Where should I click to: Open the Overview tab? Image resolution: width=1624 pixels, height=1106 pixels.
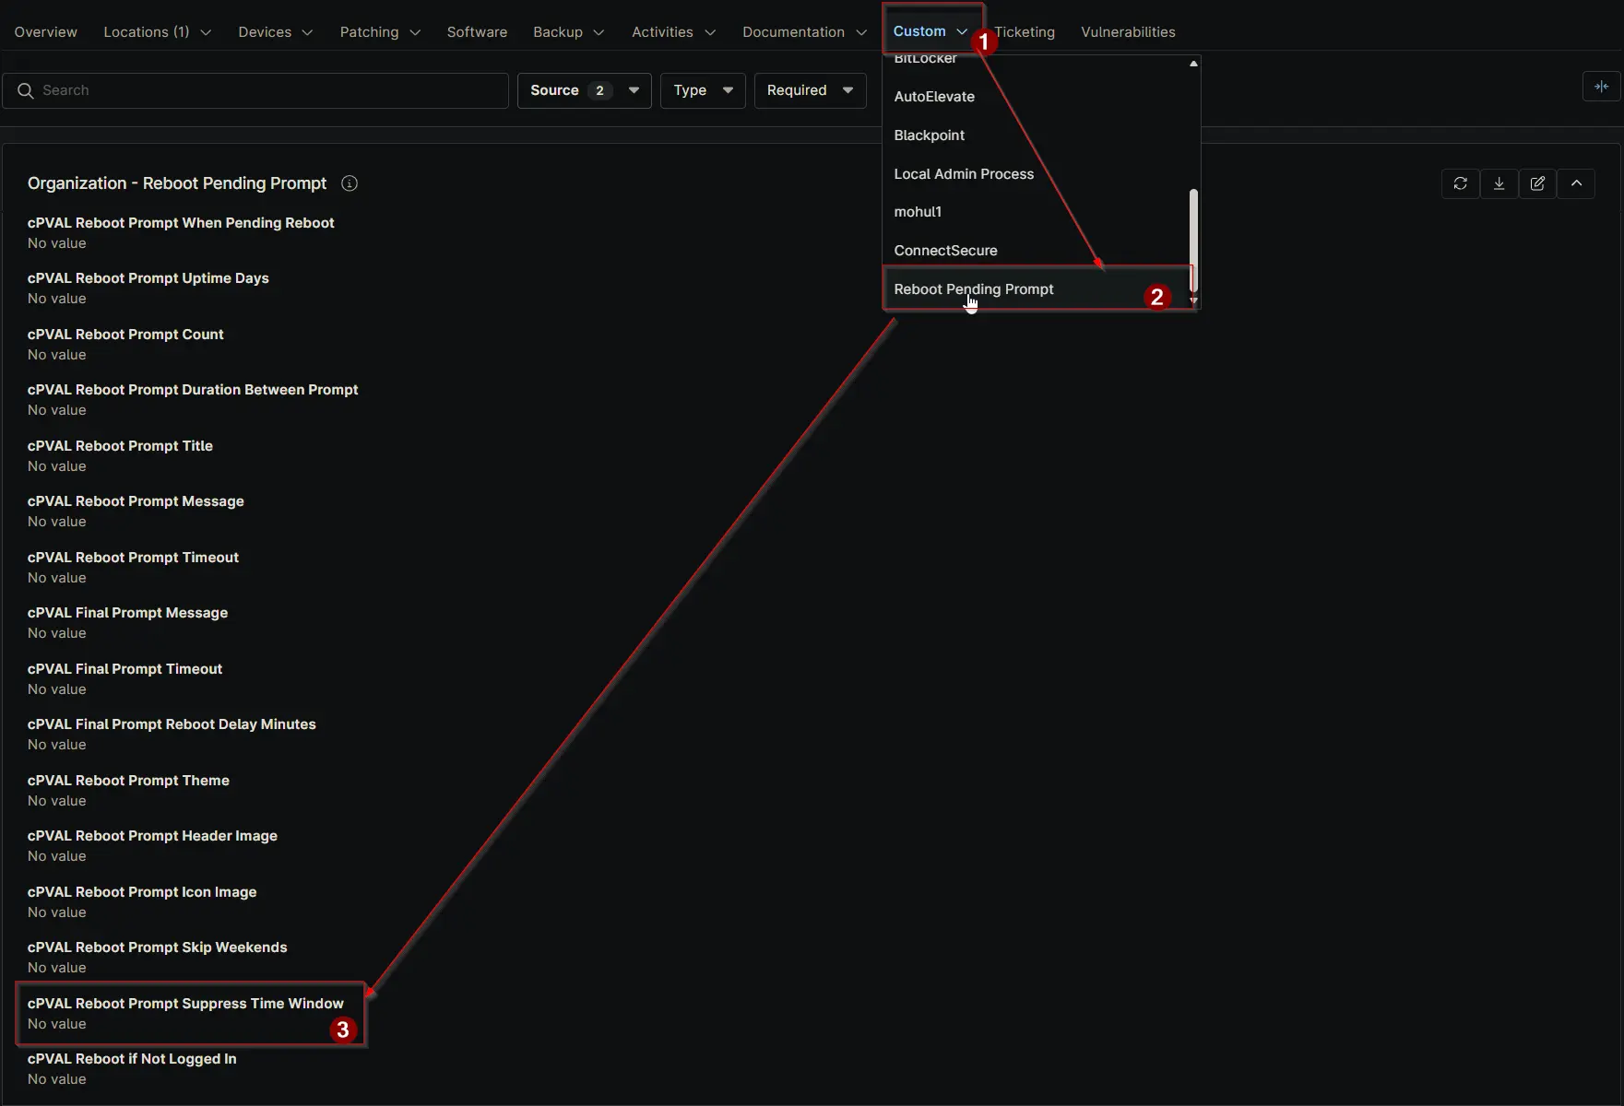pyautogui.click(x=46, y=32)
